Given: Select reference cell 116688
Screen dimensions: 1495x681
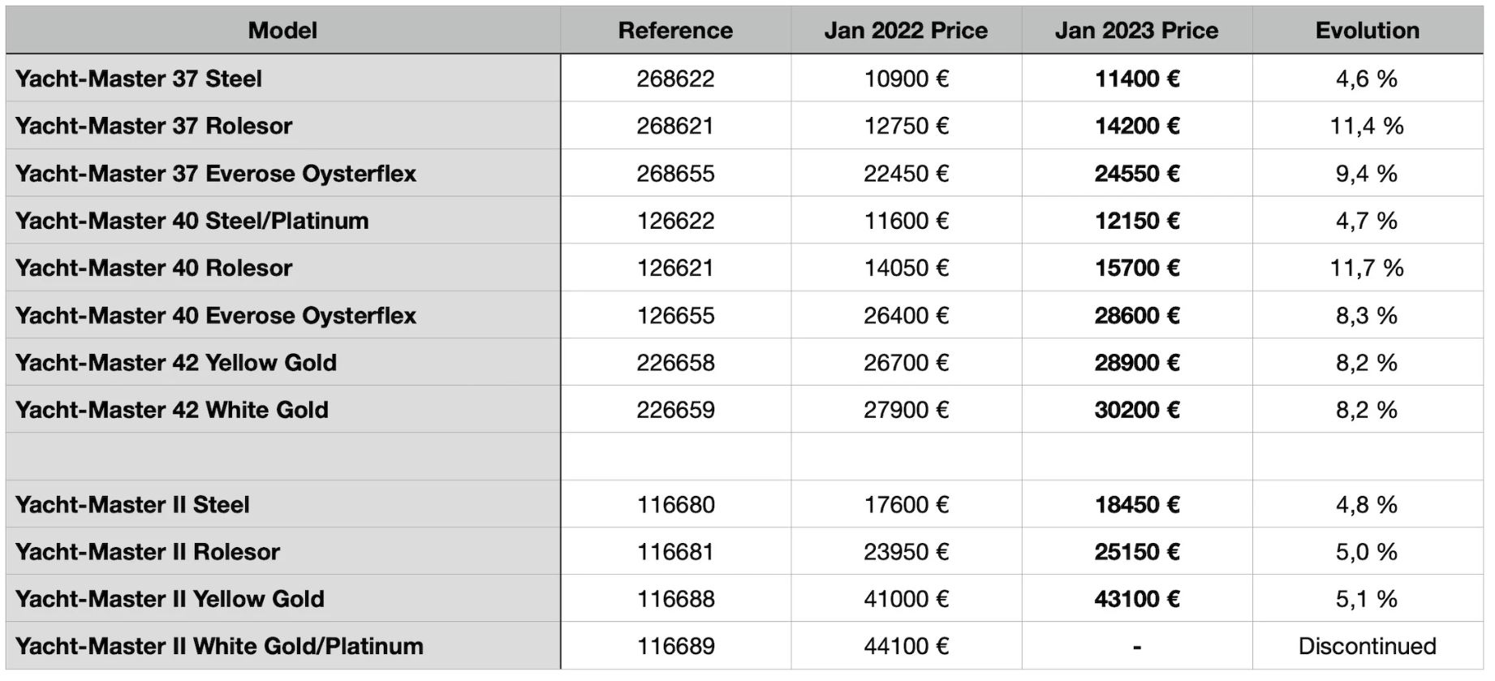Looking at the screenshot, I should (x=675, y=599).
